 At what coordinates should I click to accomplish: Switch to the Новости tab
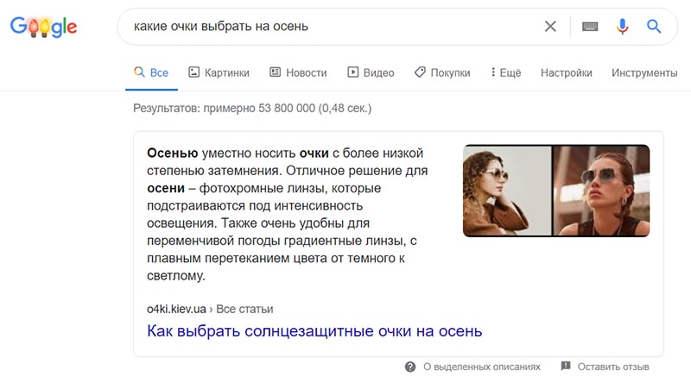298,72
